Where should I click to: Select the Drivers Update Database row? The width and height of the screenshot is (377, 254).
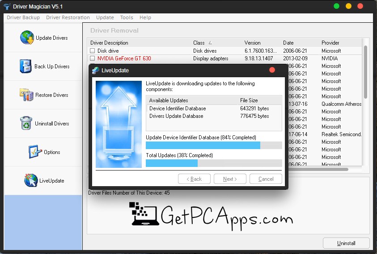click(x=214, y=116)
